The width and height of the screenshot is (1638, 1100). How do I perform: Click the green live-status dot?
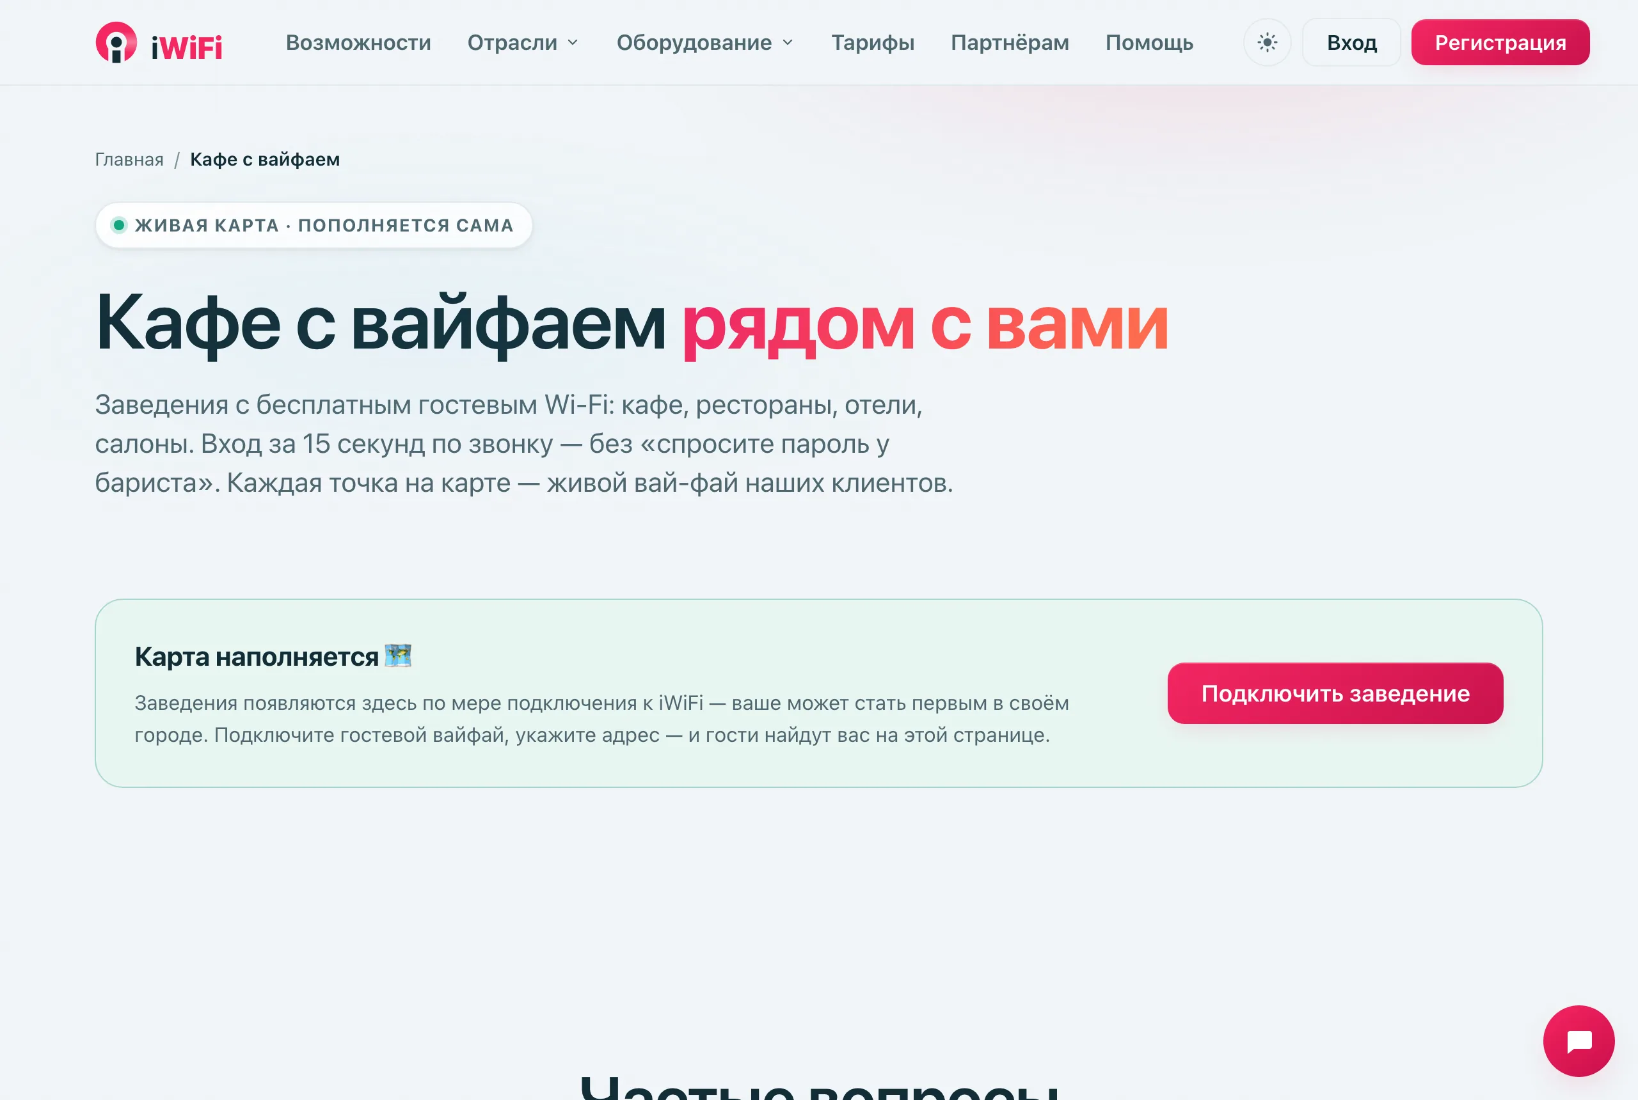(x=119, y=225)
